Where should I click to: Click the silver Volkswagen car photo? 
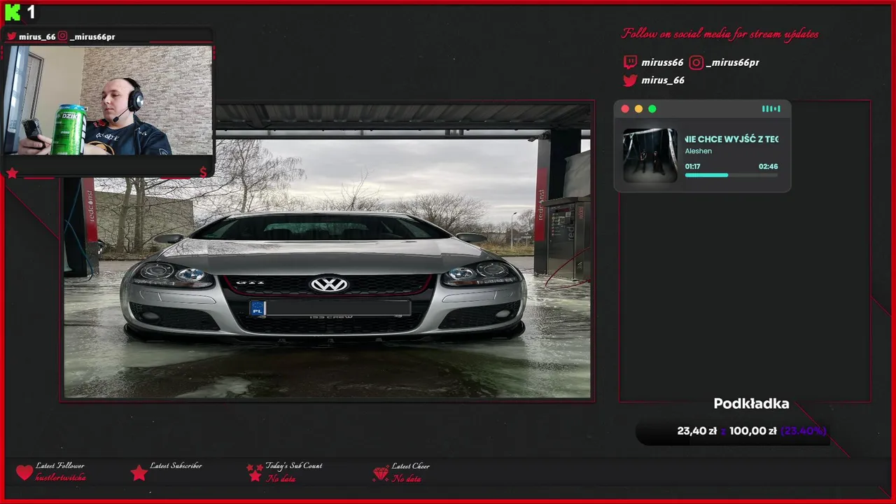[327, 251]
